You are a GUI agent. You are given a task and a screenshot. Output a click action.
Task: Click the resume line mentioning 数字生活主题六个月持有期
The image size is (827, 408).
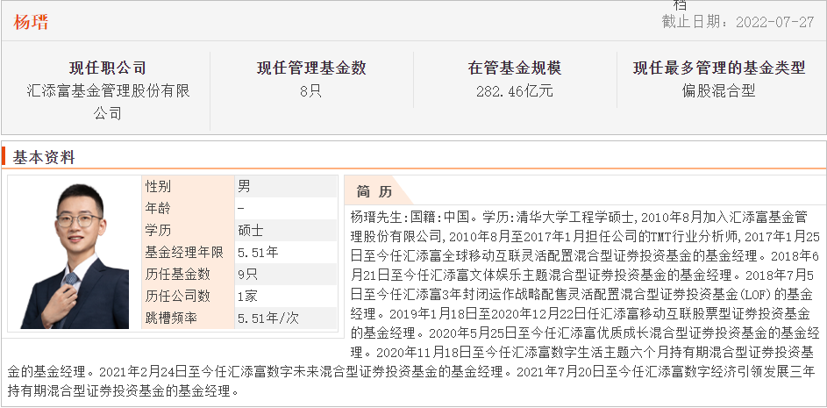pyautogui.click(x=583, y=353)
